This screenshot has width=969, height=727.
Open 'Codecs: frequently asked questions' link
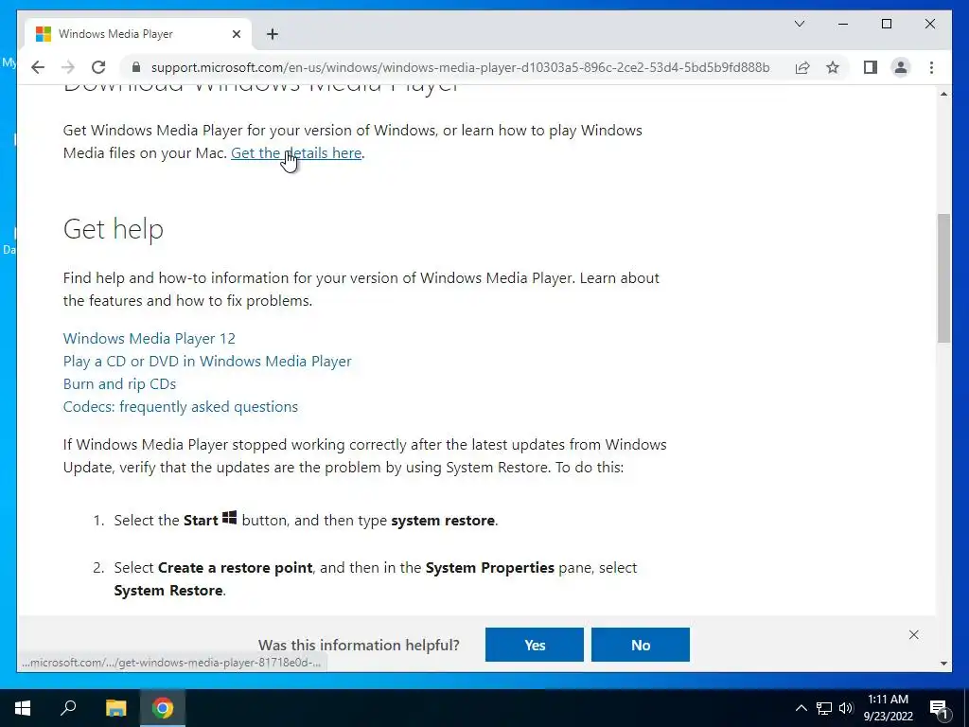[x=181, y=407]
